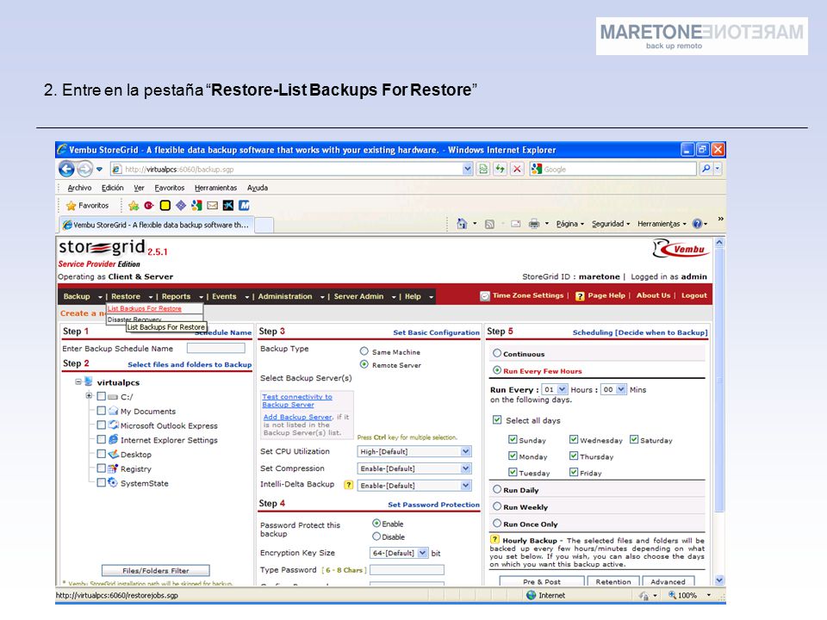Click the Type Password input field
The image size is (827, 620).
point(407,569)
